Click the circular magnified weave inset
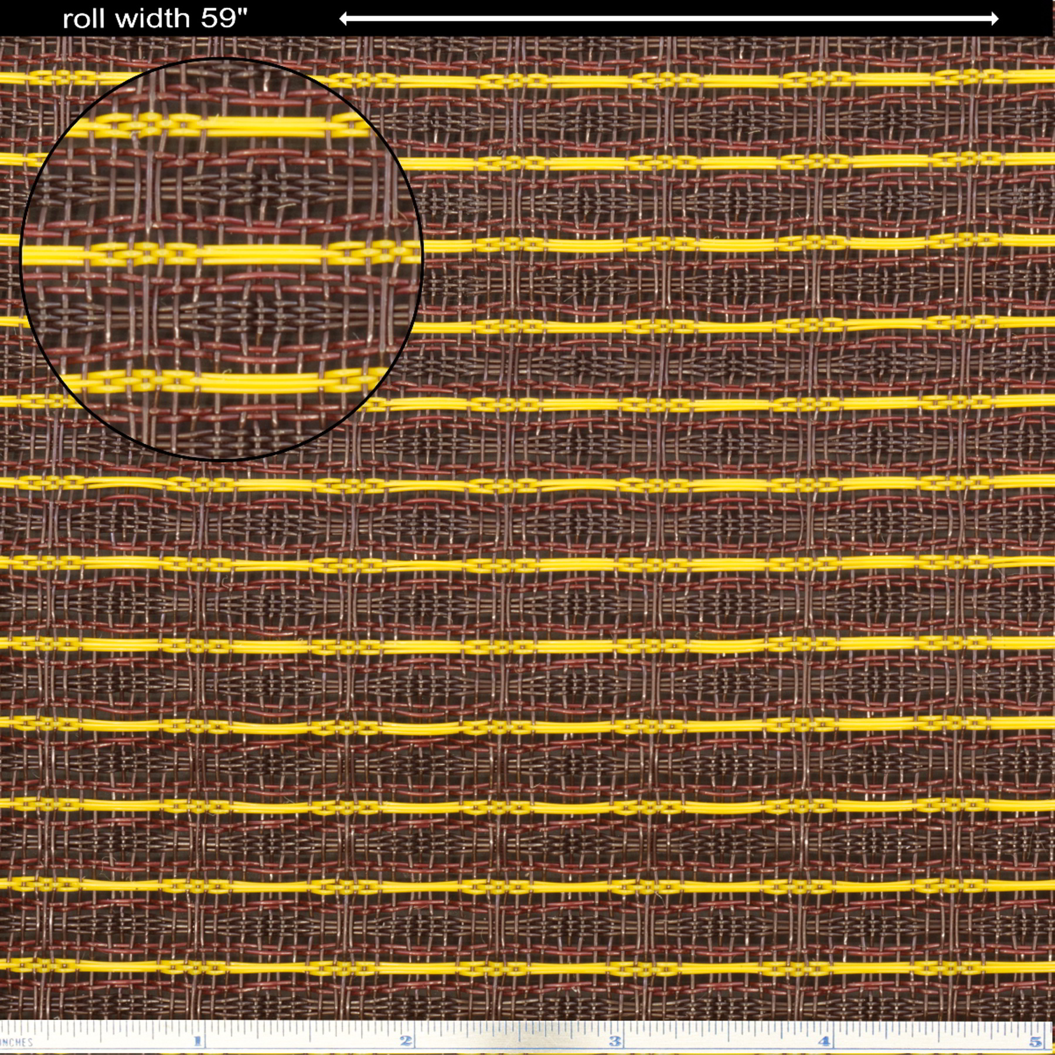Screen dimensions: 1055x1055 [222, 258]
